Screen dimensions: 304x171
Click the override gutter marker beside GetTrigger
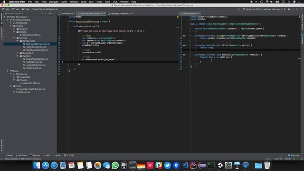(x=184, y=36)
